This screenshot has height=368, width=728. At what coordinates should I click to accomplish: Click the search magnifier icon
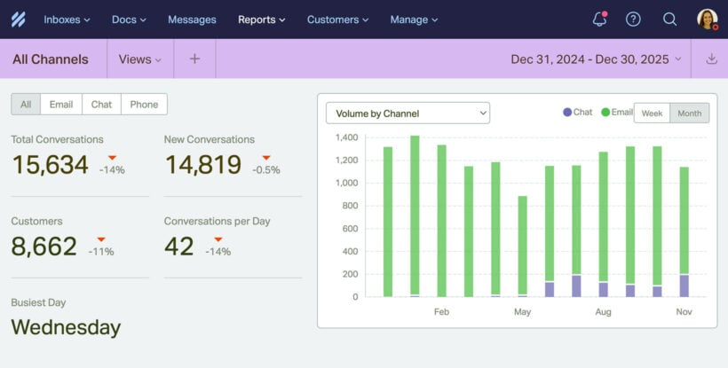669,19
